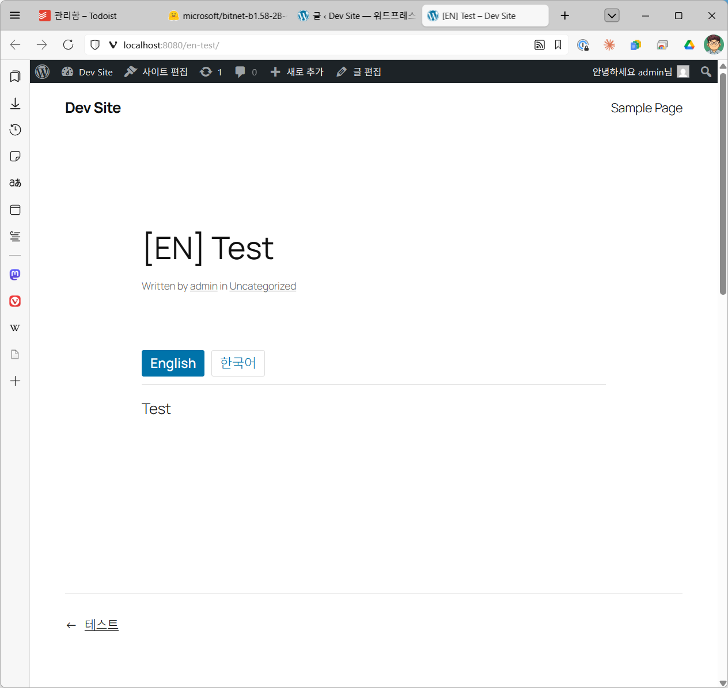Click the Dev Site title link
The image size is (728, 688).
point(93,108)
